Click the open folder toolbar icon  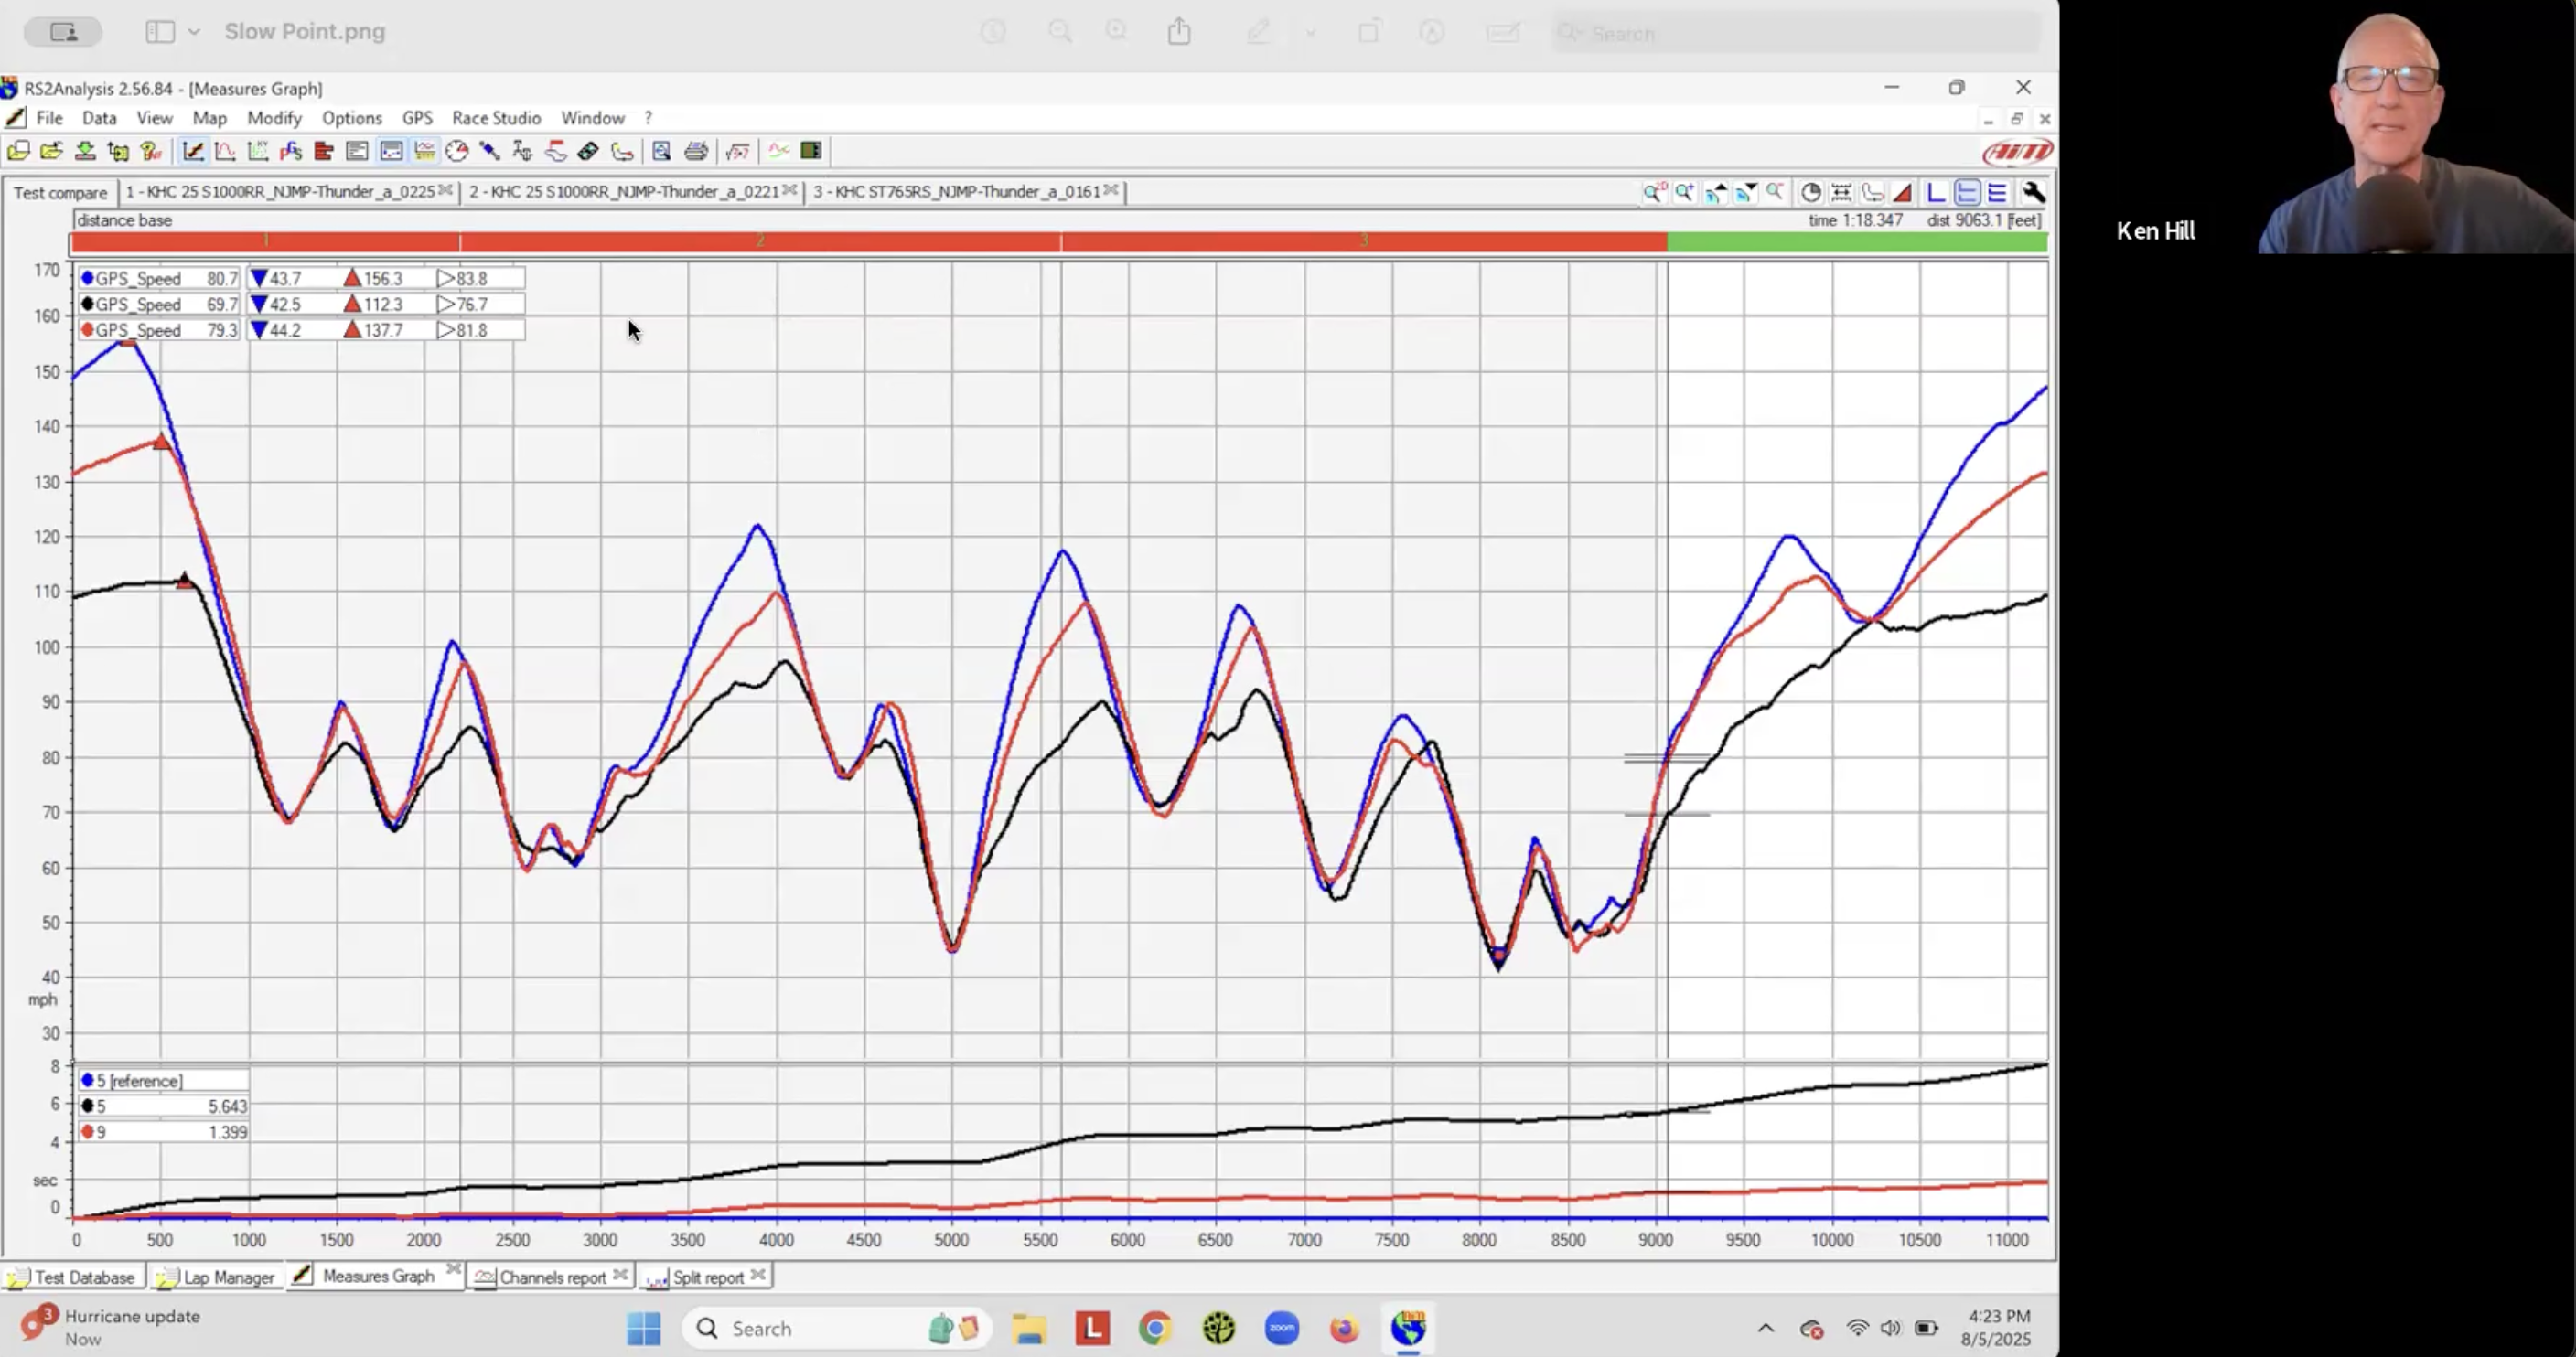tap(52, 151)
